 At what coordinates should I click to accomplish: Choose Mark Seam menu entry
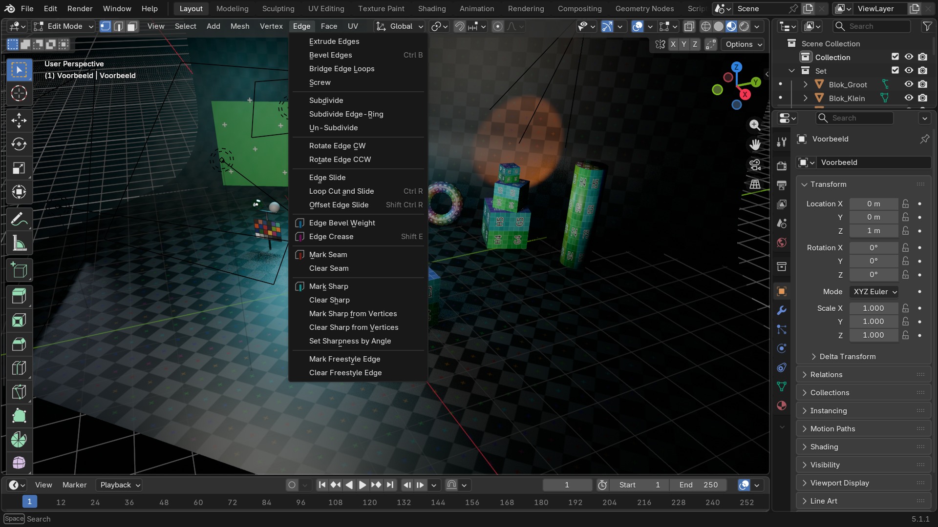359,255
